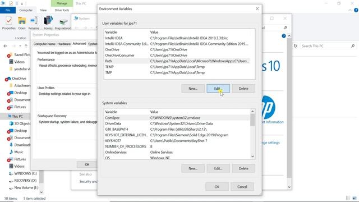The image size is (359, 202).
Task: Click the Rename icon in File Explorer ribbon
Action: pos(34,23)
